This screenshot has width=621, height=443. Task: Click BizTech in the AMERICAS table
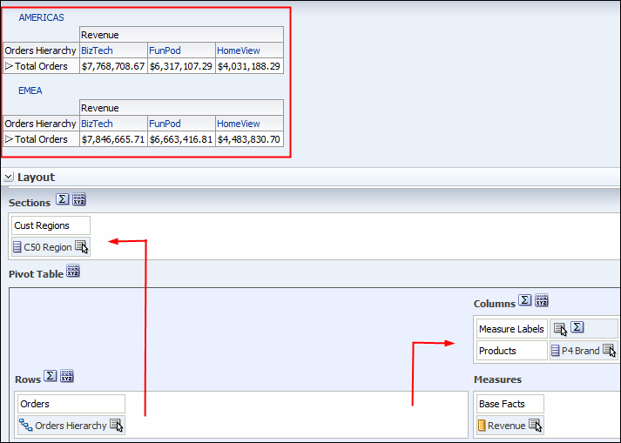pyautogui.click(x=97, y=50)
